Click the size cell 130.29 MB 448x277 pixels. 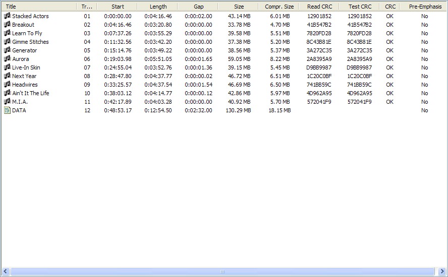tap(238, 110)
